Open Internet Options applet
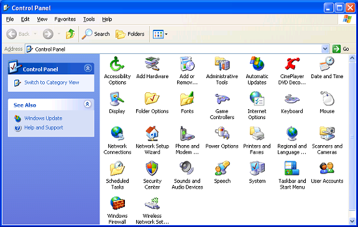The height and width of the screenshot is (227, 358). click(257, 99)
